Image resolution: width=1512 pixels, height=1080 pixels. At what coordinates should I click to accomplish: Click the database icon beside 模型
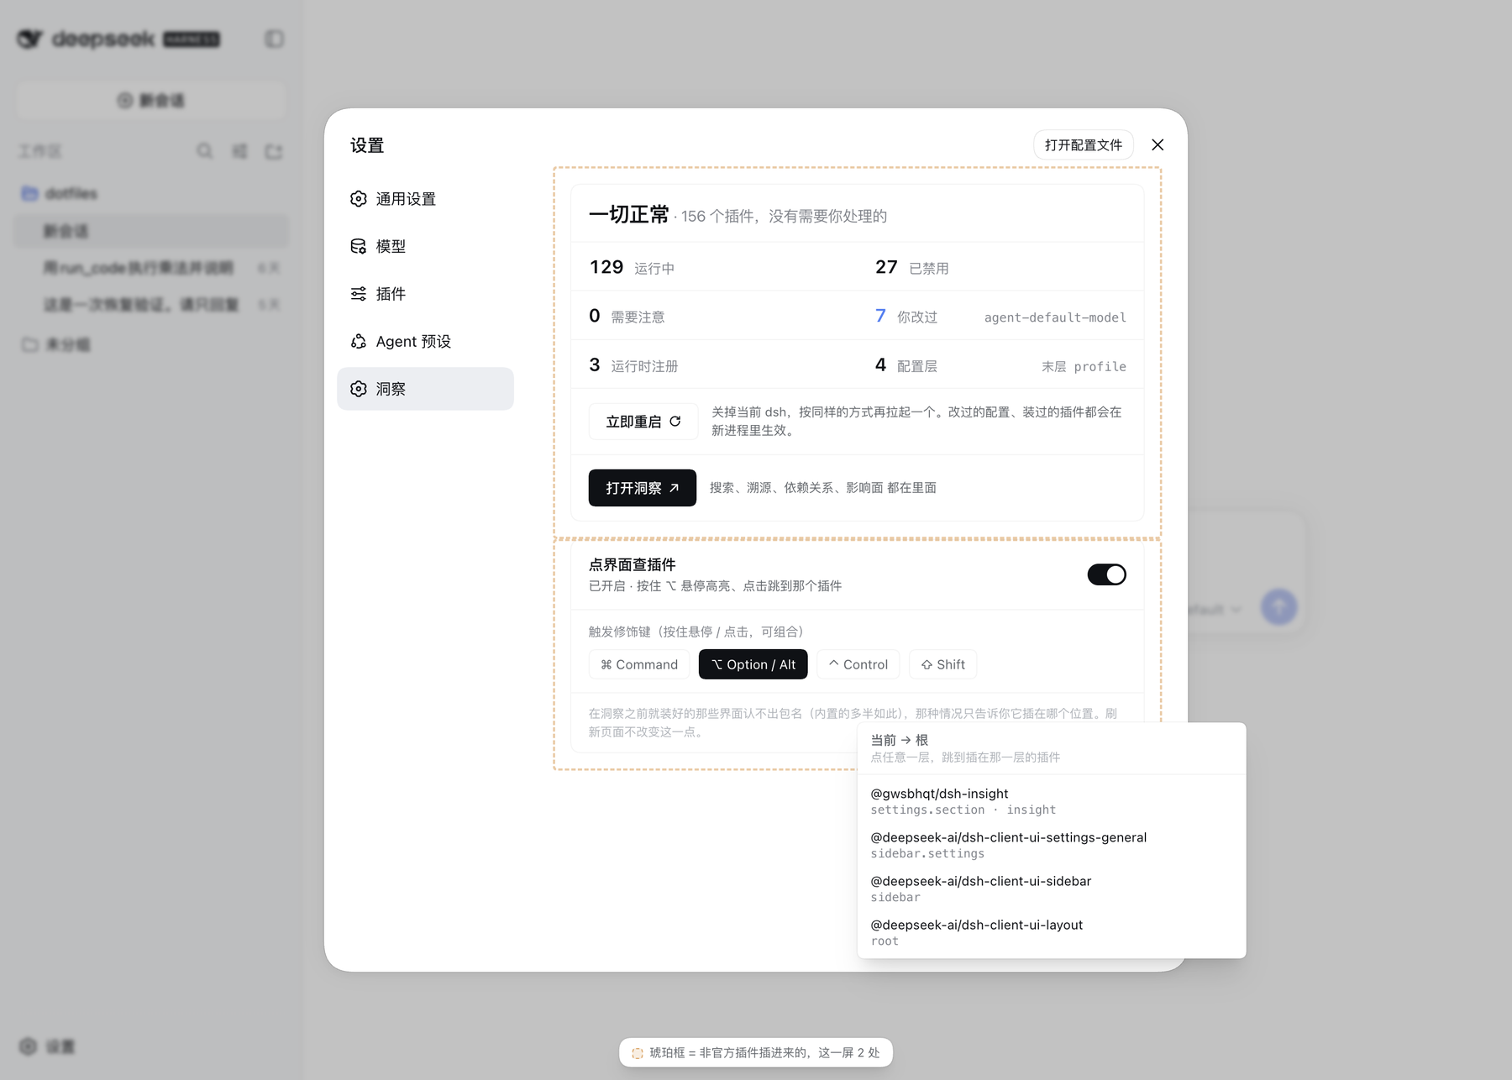click(359, 246)
